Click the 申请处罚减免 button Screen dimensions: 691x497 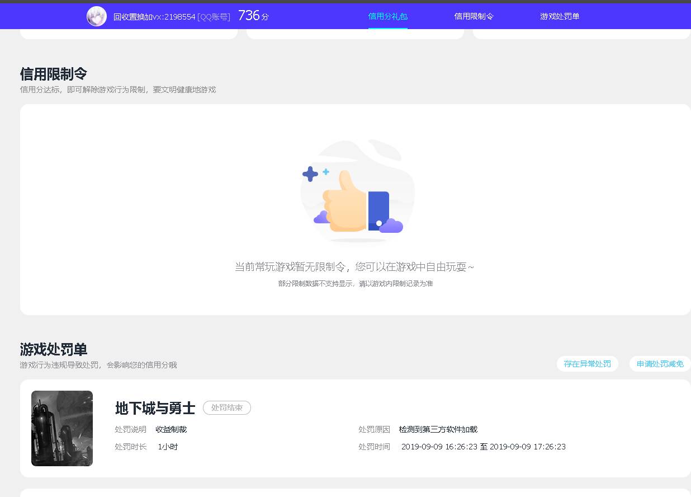coord(660,364)
